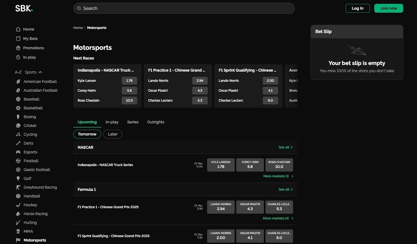Select the MMA icon
Image resolution: width=417 pixels, height=244 pixels.
tap(18, 231)
